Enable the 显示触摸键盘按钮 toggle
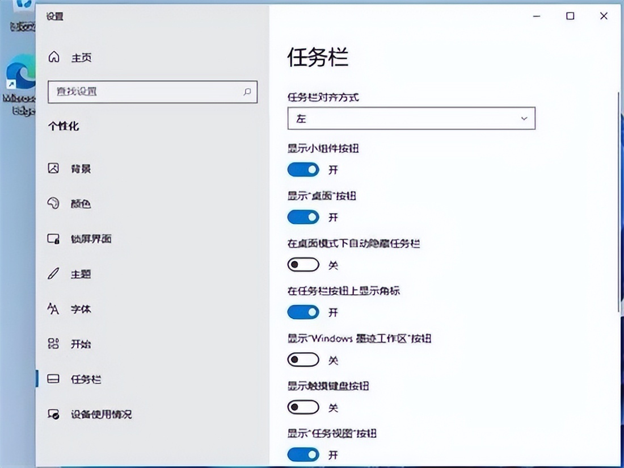Image resolution: width=624 pixels, height=468 pixels. (303, 407)
